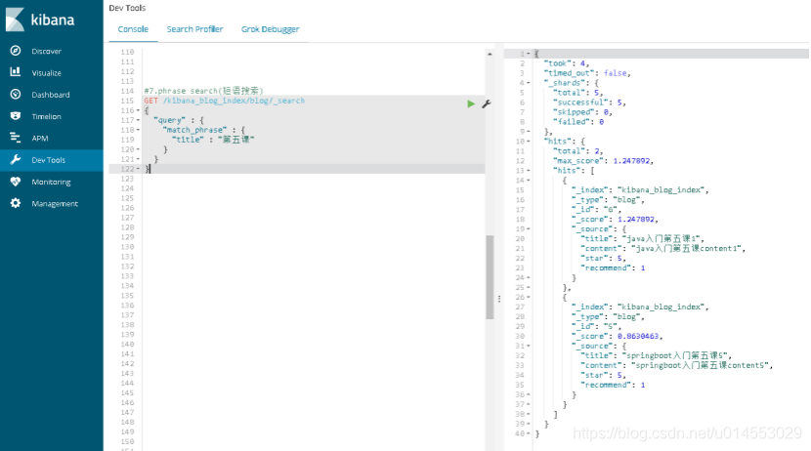Click "max_score": 1.247892 in response
This screenshot has height=451, width=811.
coord(603,161)
